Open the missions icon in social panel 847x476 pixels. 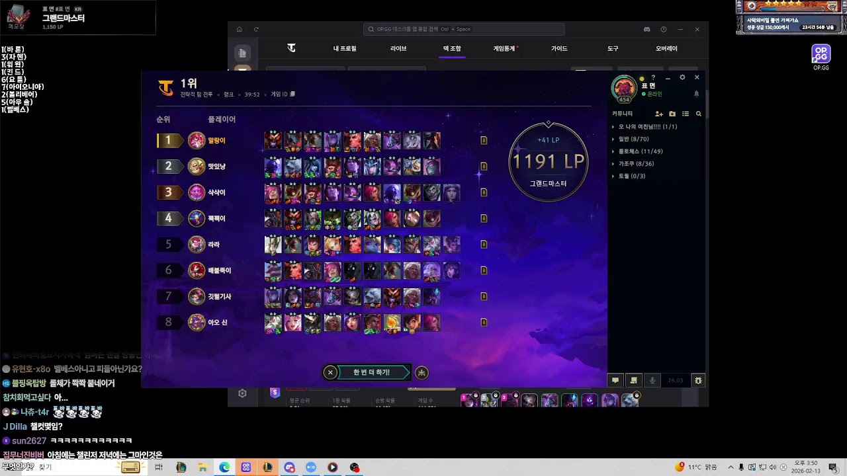pos(634,380)
